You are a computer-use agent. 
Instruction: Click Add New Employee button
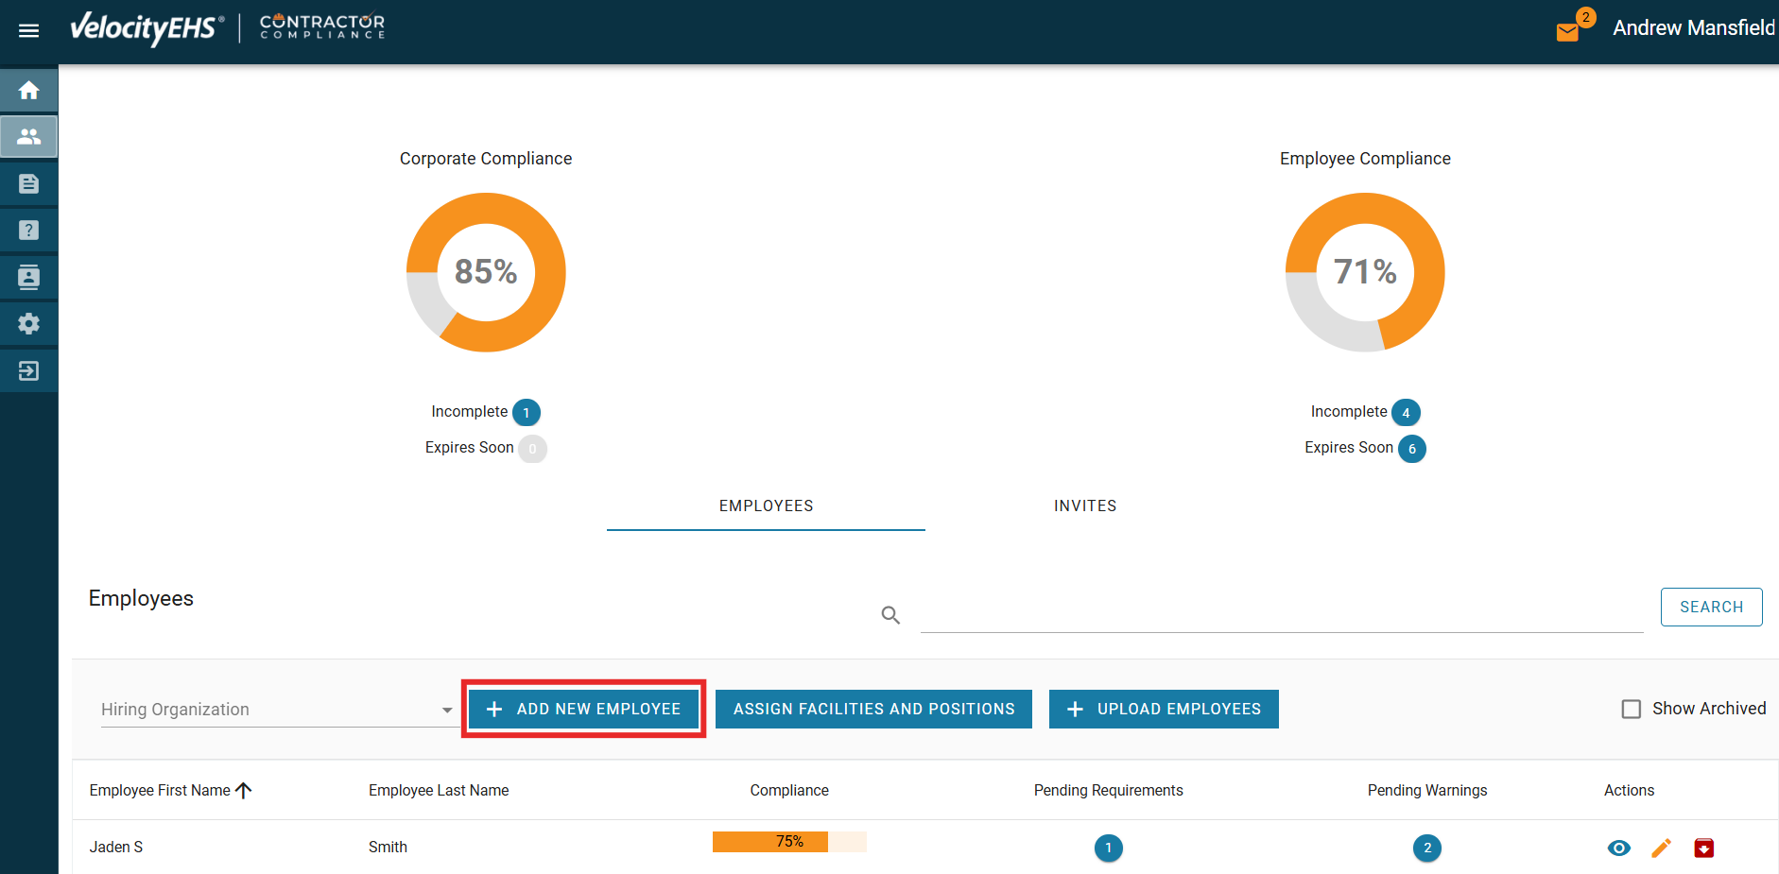click(x=584, y=709)
